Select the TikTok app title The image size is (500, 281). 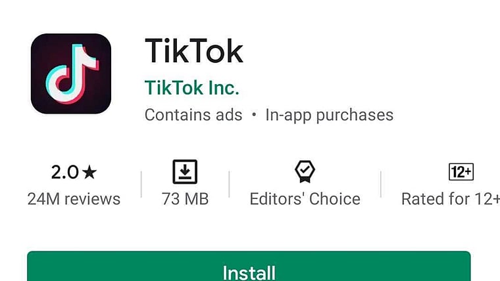pos(194,51)
